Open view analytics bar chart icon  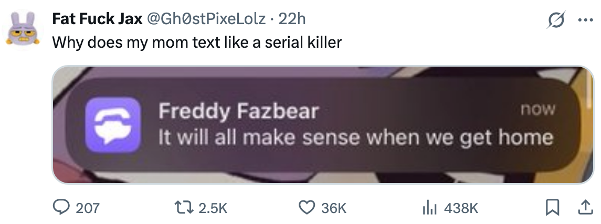(430, 208)
